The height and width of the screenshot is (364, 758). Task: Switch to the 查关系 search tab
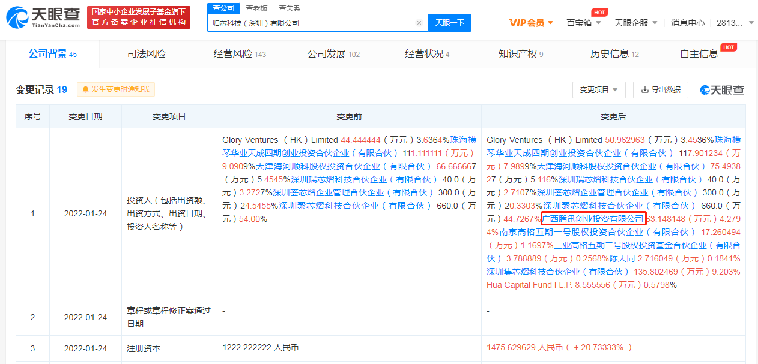coord(290,8)
